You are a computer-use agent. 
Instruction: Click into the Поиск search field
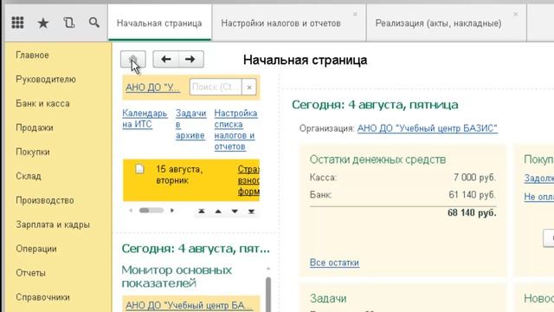[216, 87]
